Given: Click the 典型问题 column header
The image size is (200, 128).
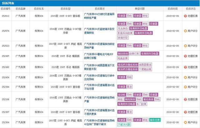Looking at the screenshot, I should [x=140, y=9].
